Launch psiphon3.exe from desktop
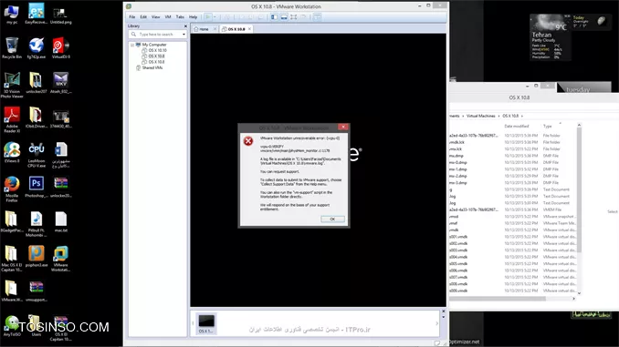The height and width of the screenshot is (347, 619). [x=37, y=256]
